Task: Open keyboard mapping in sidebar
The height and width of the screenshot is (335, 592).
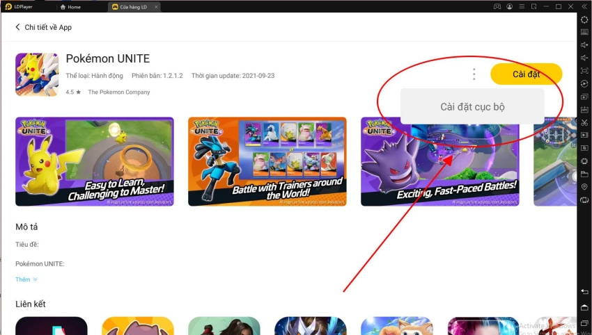Action: click(584, 33)
